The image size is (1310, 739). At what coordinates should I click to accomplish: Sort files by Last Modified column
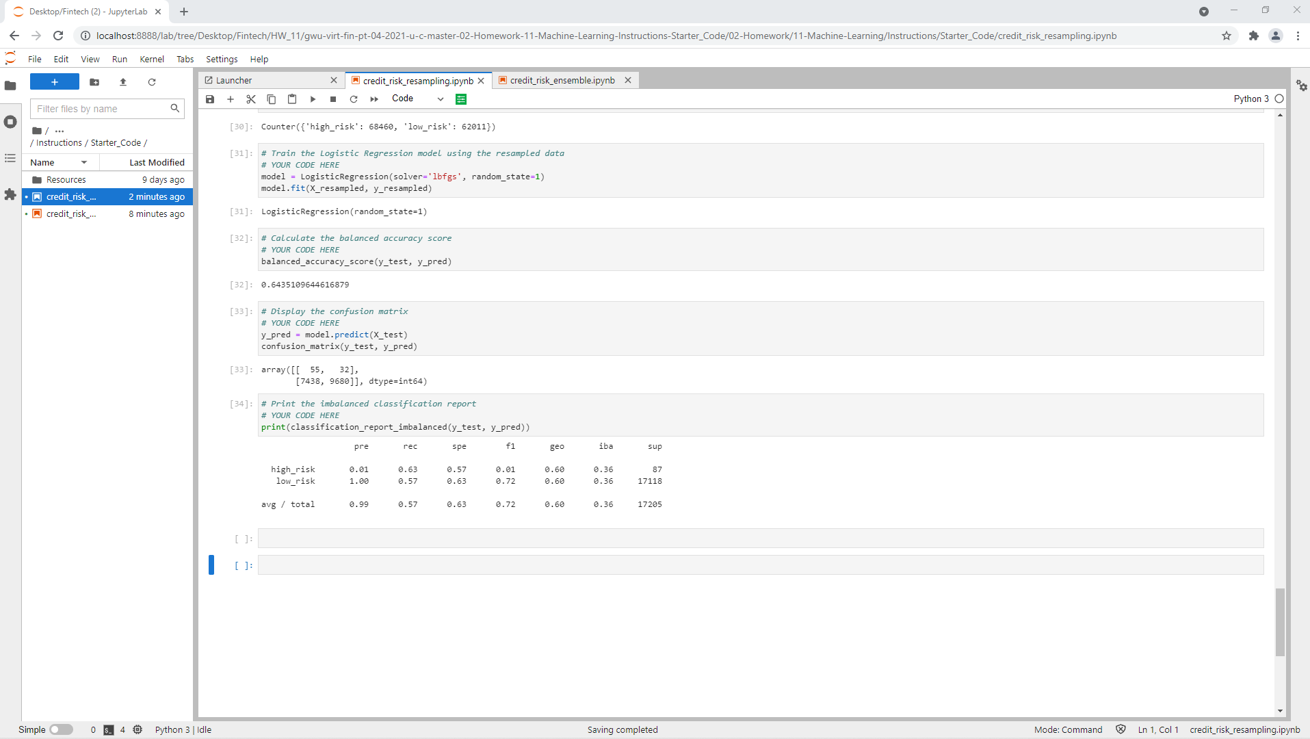(146, 162)
